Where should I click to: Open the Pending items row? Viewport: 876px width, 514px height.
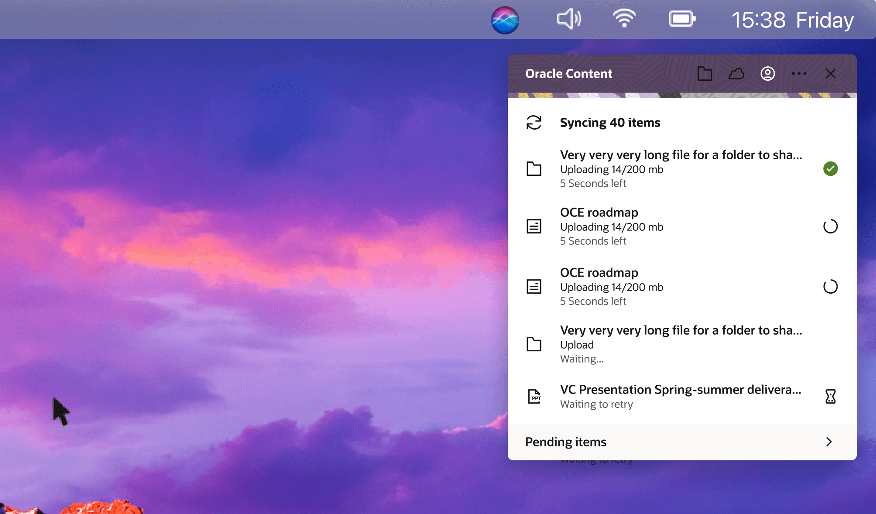point(565,442)
